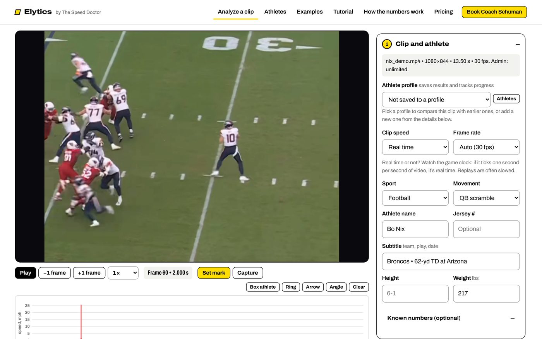Click the Elytics brand name

(38, 12)
